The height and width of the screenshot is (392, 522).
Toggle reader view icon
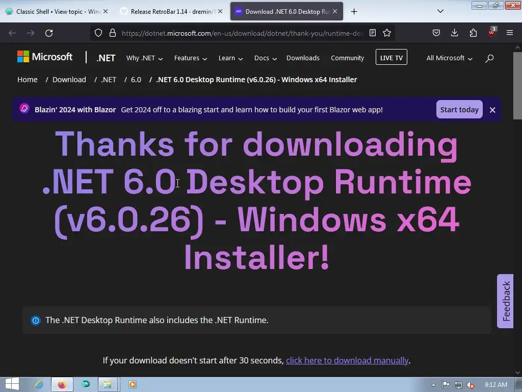tap(373, 33)
